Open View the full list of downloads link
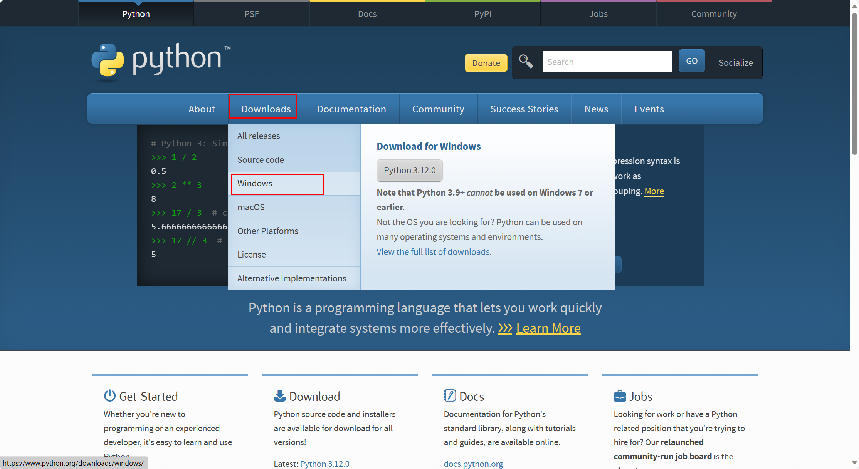Viewport: 859px width, 469px height. coord(434,252)
